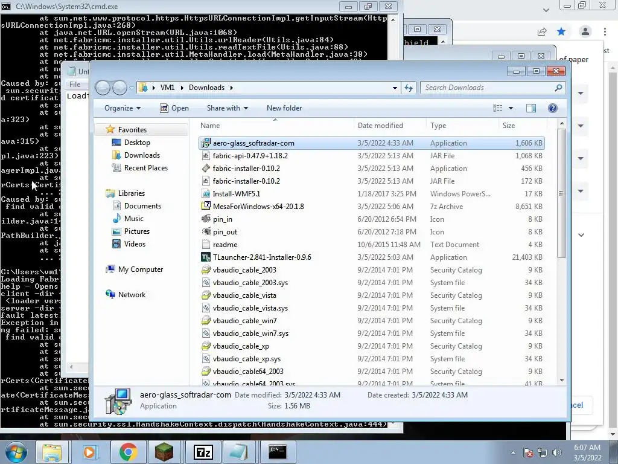Open the recent pages dropdown arrow
The width and height of the screenshot is (618, 464).
coord(132,88)
